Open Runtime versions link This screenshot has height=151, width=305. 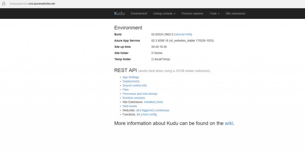pos(134,98)
